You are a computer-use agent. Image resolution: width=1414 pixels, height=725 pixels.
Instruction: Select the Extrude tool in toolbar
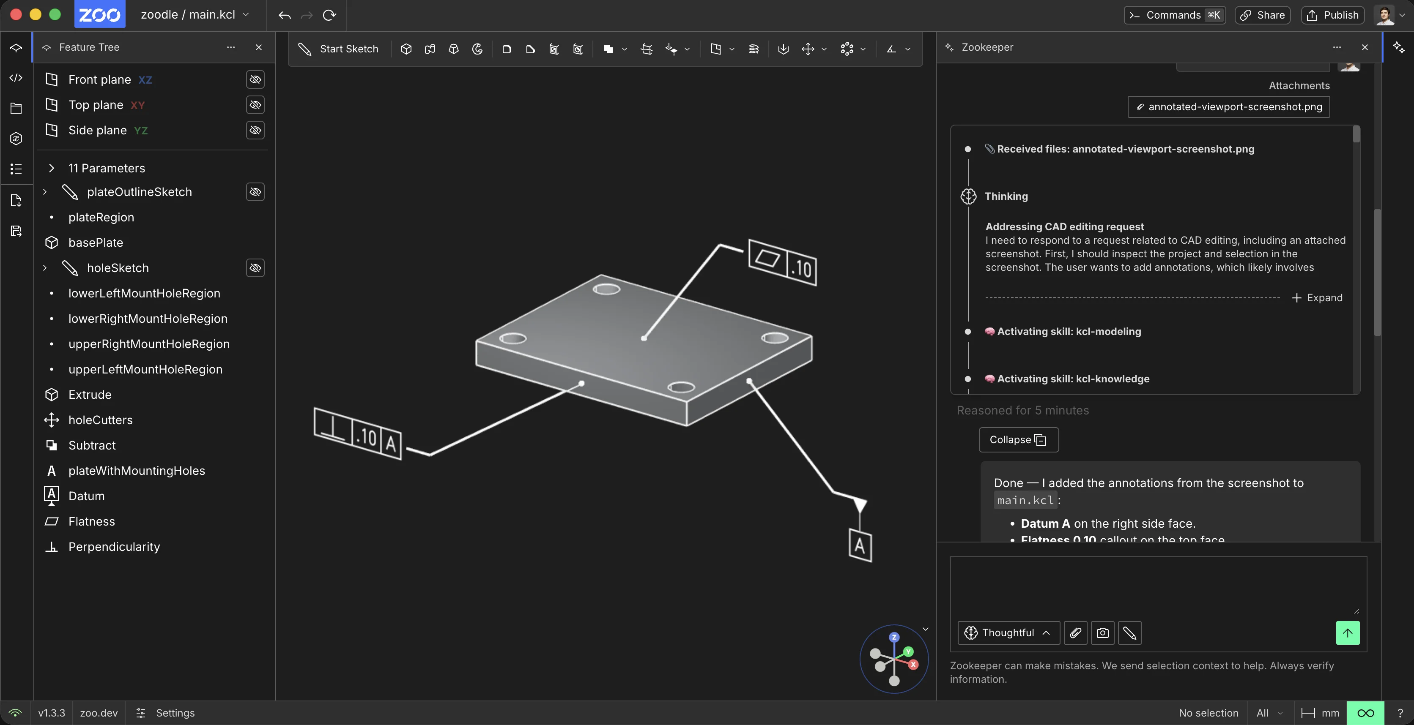[406, 49]
